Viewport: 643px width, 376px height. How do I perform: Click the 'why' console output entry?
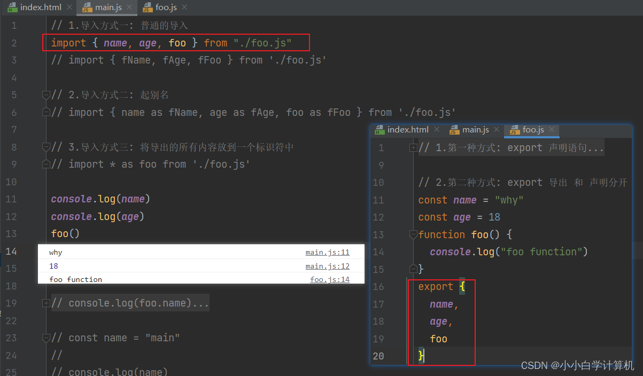[x=56, y=253]
